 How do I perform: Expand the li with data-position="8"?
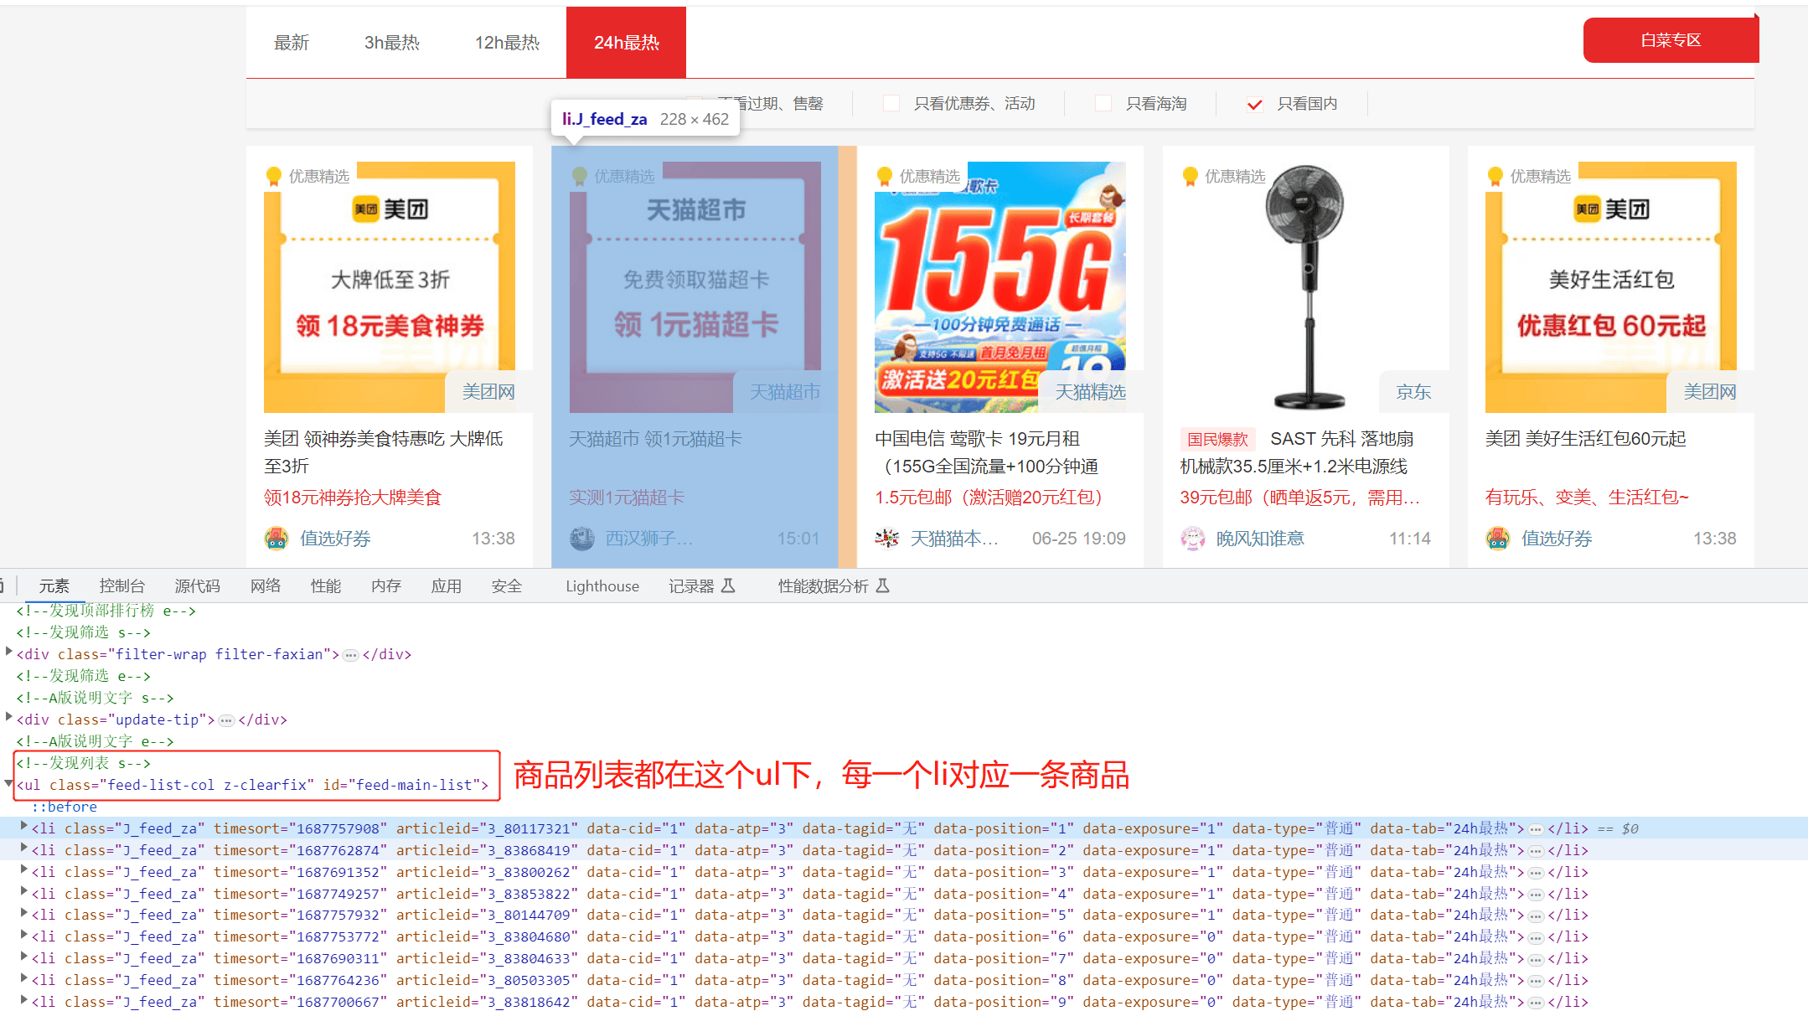pyautogui.click(x=24, y=978)
